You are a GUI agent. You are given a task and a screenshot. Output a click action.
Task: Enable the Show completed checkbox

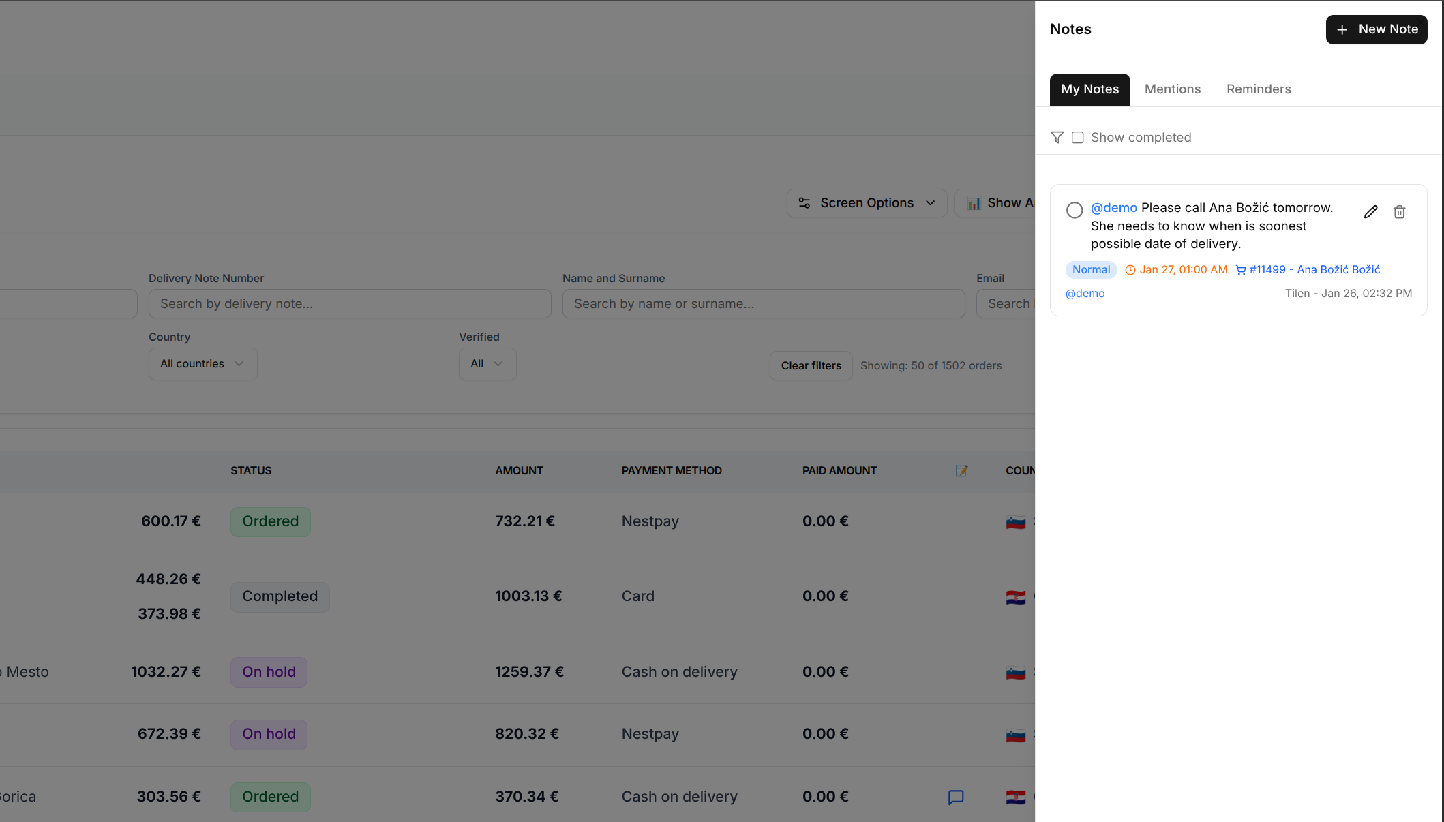(x=1077, y=138)
